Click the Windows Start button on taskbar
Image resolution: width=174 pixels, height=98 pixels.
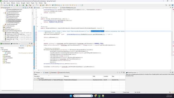click(71, 96)
